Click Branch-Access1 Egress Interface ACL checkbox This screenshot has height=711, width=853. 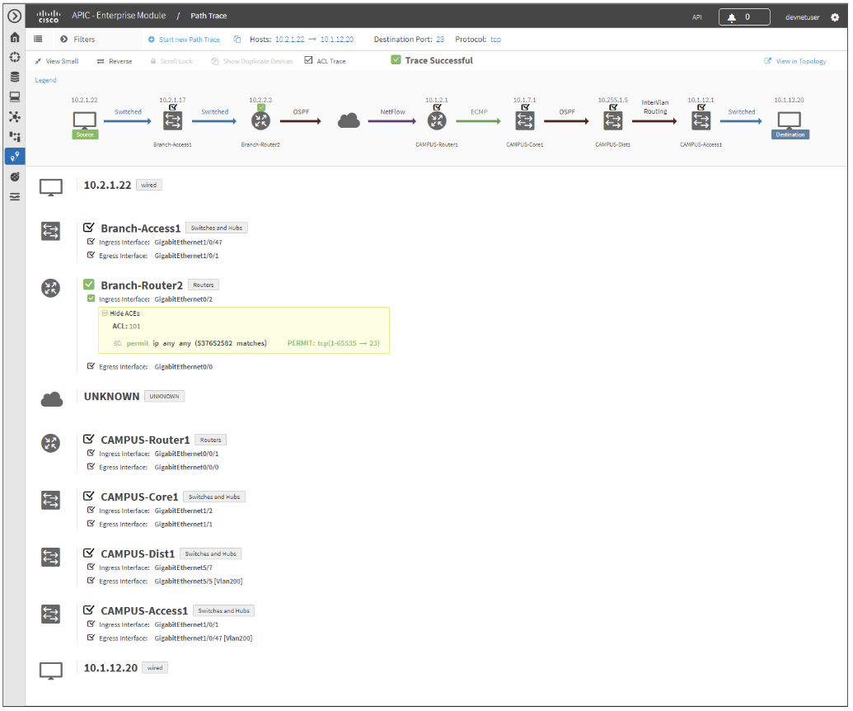[x=91, y=255]
